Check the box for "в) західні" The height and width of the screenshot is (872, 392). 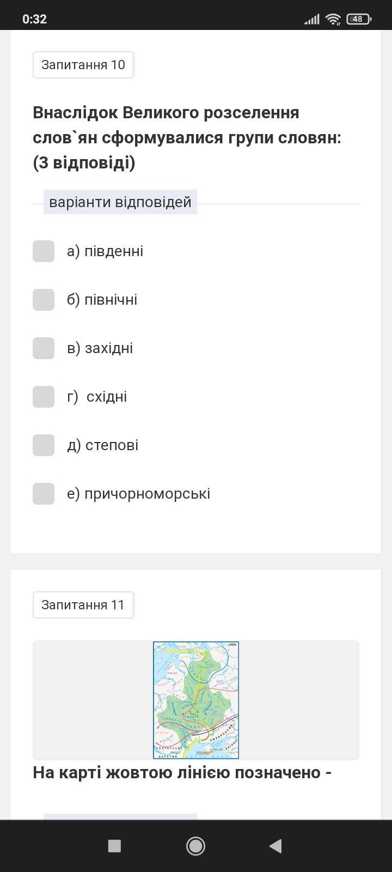[x=44, y=348]
